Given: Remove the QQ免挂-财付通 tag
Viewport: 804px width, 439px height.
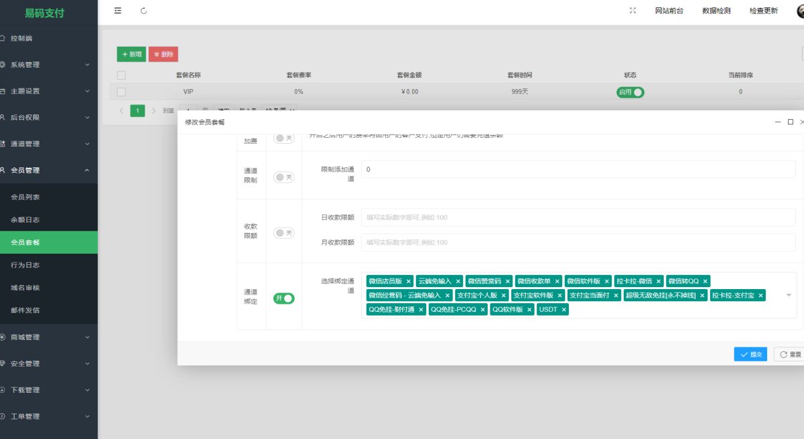Looking at the screenshot, I should 421,309.
